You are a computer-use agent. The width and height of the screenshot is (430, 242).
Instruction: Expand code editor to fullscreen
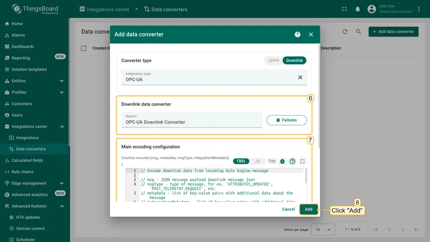click(x=303, y=161)
